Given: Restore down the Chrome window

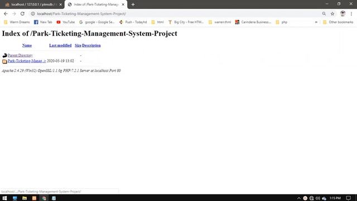Looking at the screenshot, I should click(339, 4).
